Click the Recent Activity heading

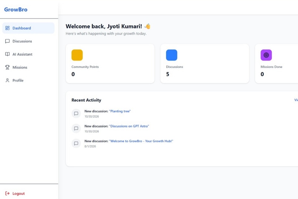tap(86, 100)
